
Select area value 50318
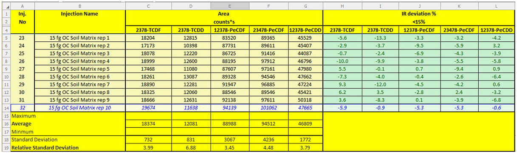(305, 100)
